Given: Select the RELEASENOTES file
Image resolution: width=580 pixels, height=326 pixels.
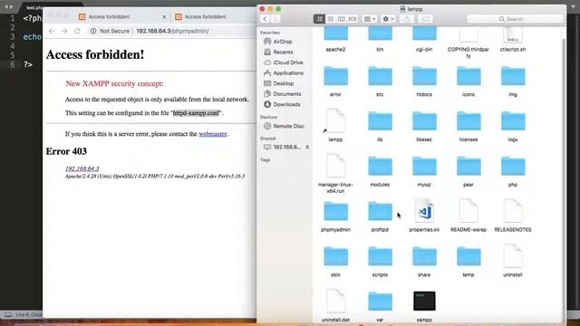Looking at the screenshot, I should pos(513,211).
